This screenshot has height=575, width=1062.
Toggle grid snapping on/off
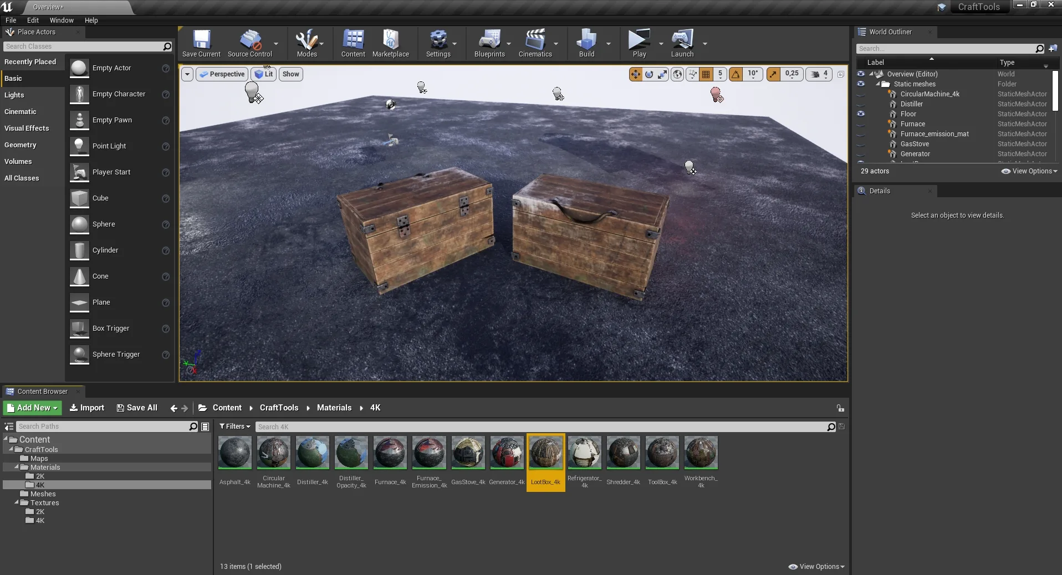(706, 74)
